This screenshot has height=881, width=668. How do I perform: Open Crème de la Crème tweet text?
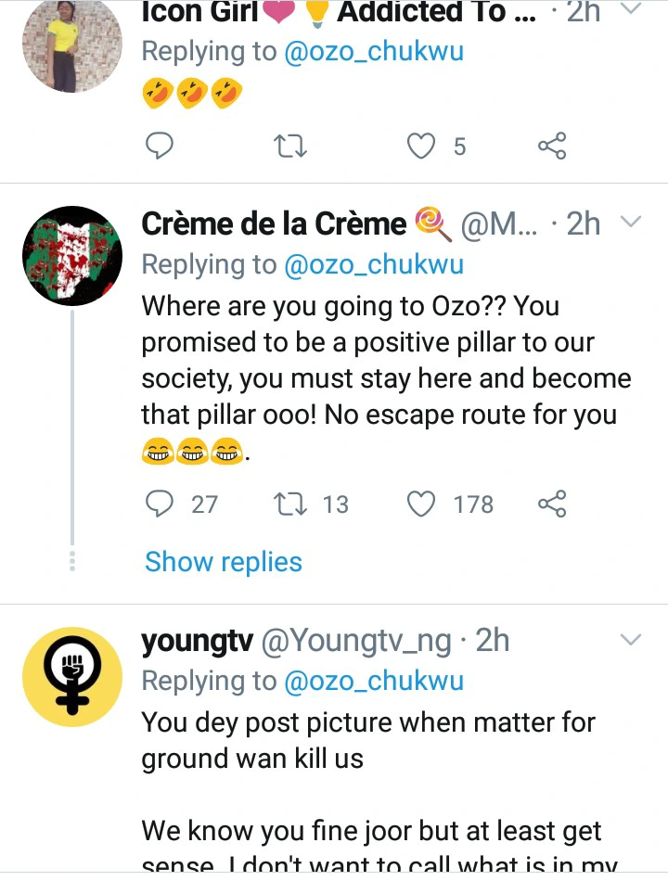385,362
